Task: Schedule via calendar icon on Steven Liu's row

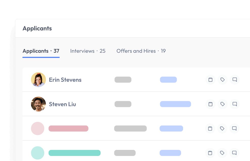Action: (210, 104)
